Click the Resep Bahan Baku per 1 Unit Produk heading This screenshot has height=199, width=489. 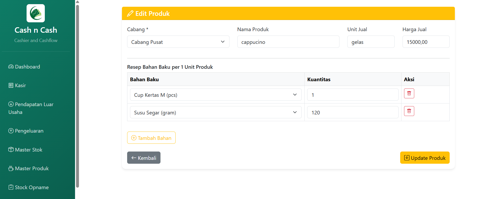point(170,67)
